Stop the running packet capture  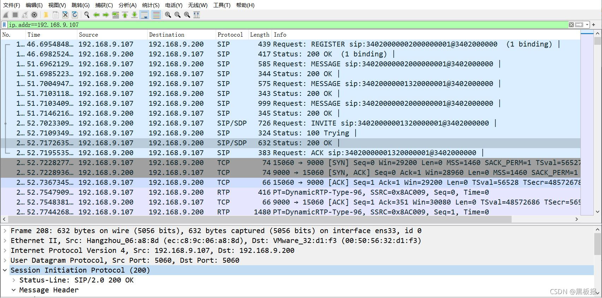[15, 15]
